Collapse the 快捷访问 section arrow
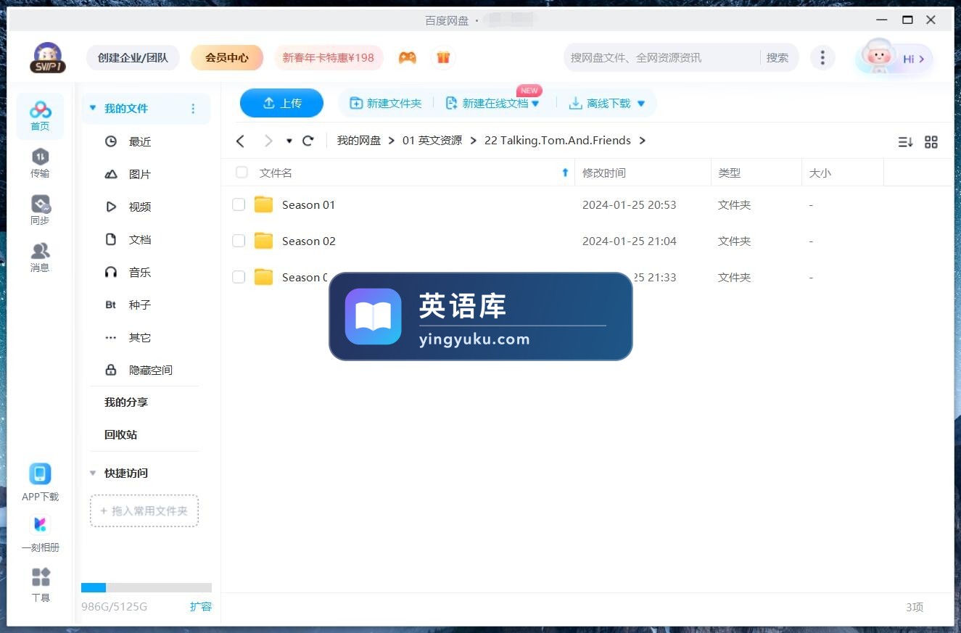This screenshot has height=633, width=961. click(x=92, y=473)
